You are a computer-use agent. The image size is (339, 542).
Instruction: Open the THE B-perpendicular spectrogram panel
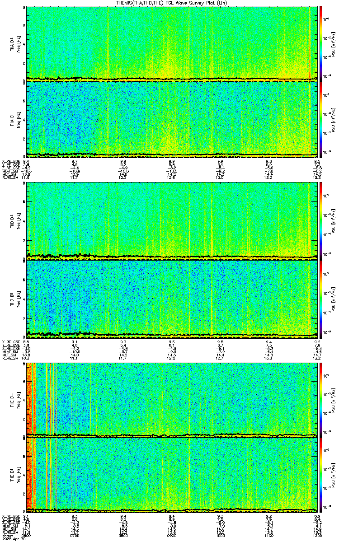[x=172, y=399]
